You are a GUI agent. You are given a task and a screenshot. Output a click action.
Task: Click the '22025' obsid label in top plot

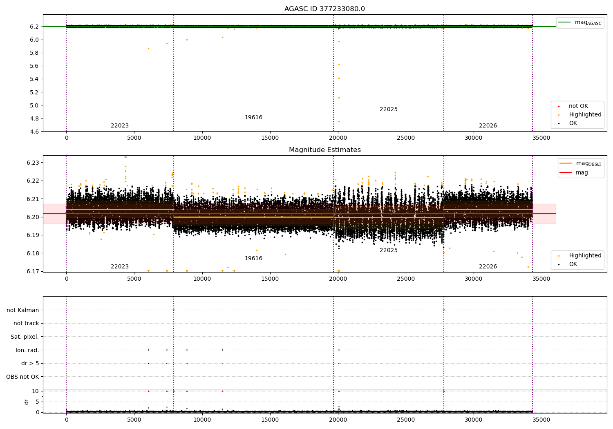(389, 109)
